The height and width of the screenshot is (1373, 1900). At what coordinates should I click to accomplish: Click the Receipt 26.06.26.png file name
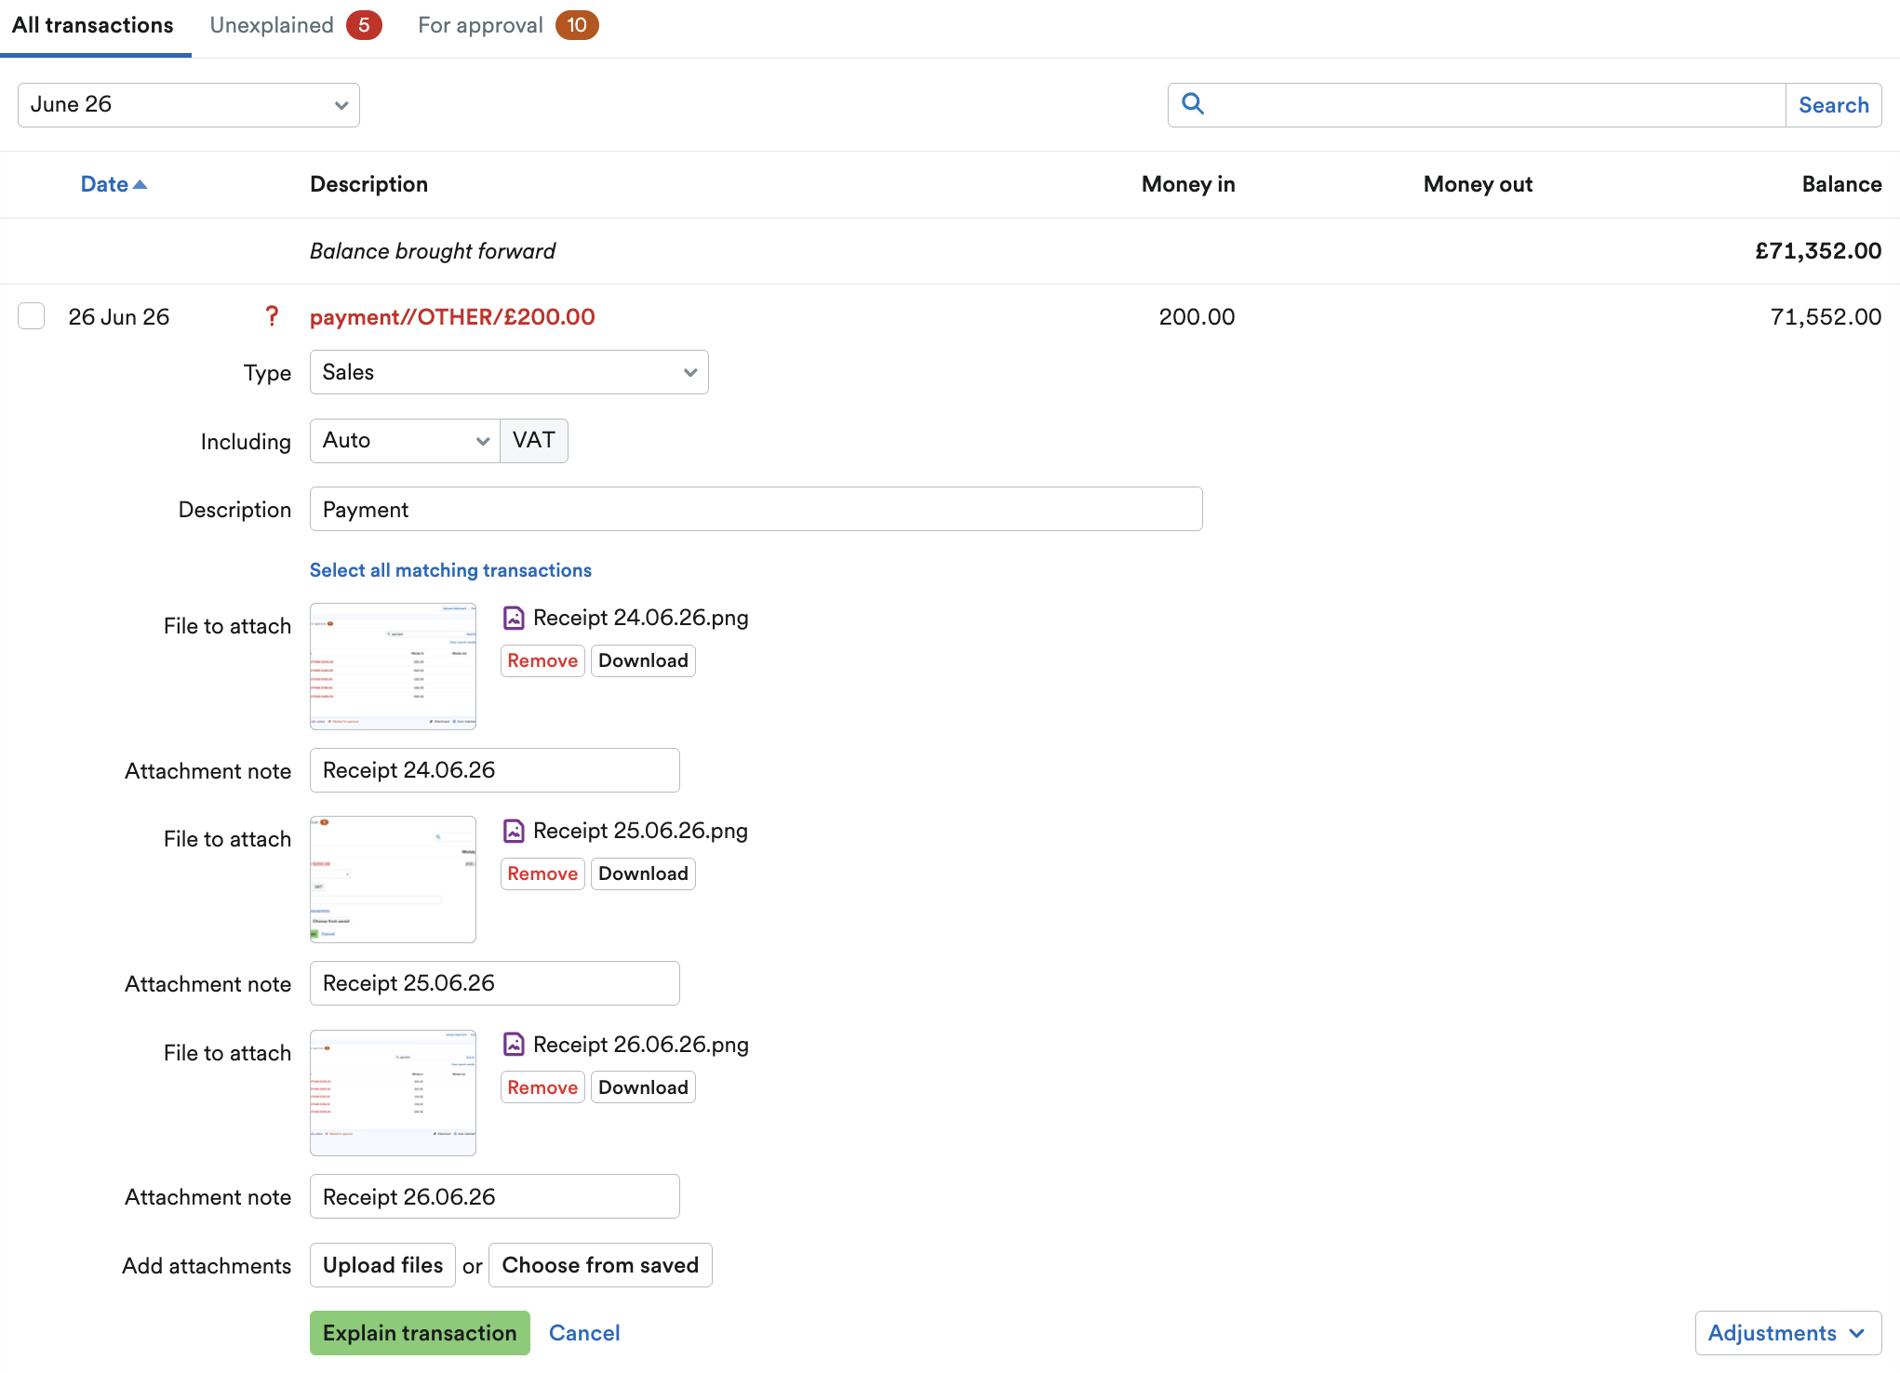pyautogui.click(x=640, y=1045)
